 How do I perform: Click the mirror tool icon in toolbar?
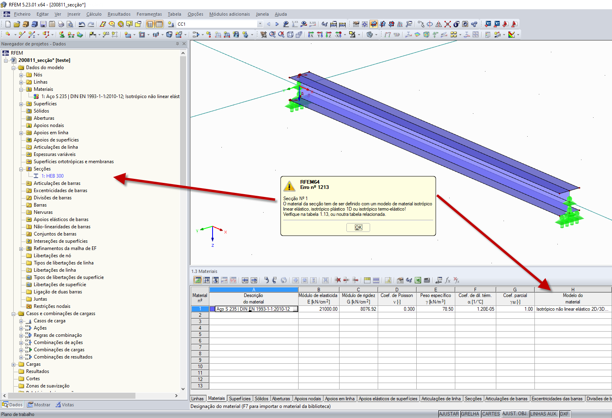click(439, 24)
